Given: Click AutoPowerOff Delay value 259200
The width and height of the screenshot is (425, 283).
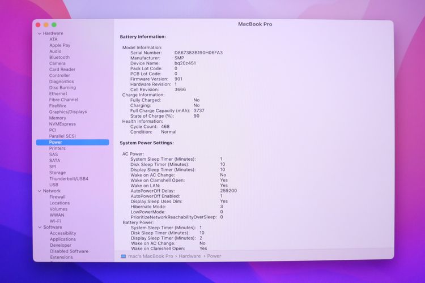Looking at the screenshot, I should 228,191.
